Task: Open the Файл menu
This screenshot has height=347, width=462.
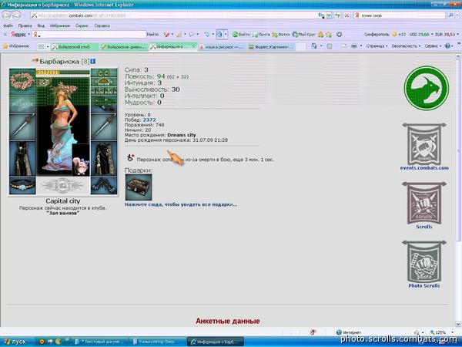Action: [x=8, y=25]
